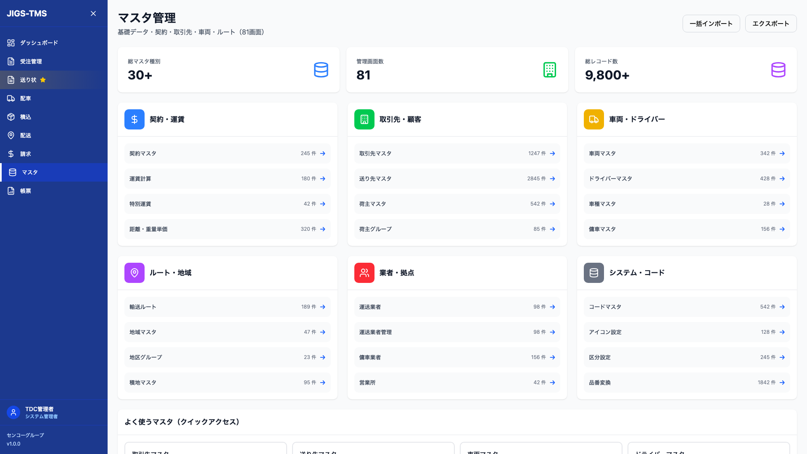The height and width of the screenshot is (454, 807).
Task: Click the blue dollar icon for 契約・運賃
Action: coord(134,119)
